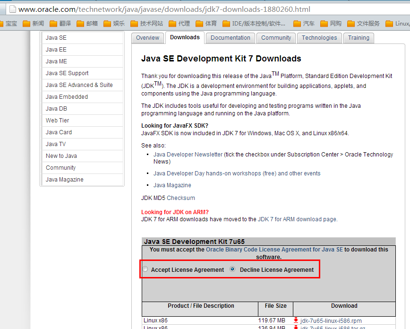Image resolution: width=410 pixels, height=329 pixels.
Task: Open New to Java sidebar link
Action: tap(82, 156)
